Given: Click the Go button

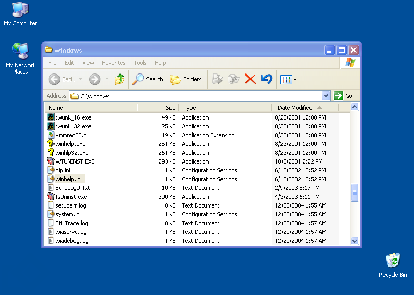Looking at the screenshot, I should coord(343,96).
